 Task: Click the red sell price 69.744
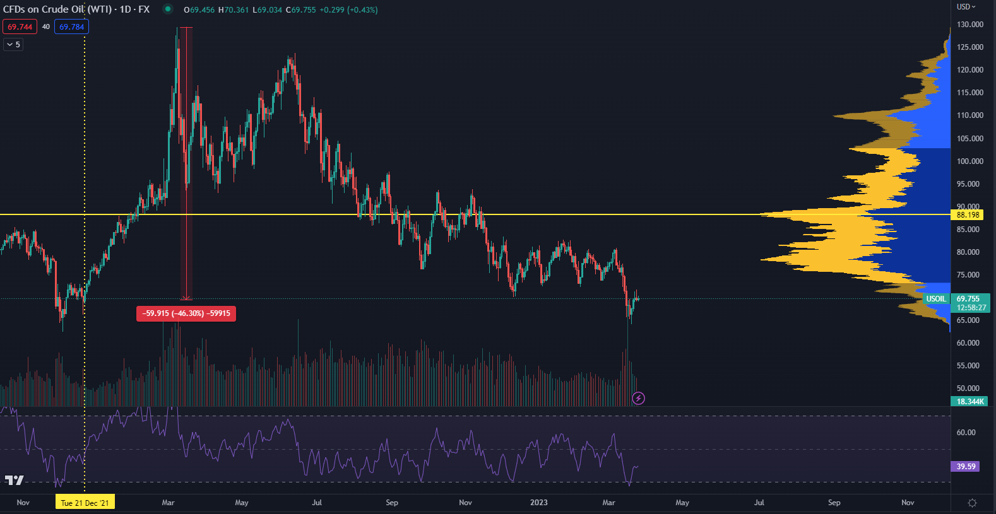click(20, 26)
